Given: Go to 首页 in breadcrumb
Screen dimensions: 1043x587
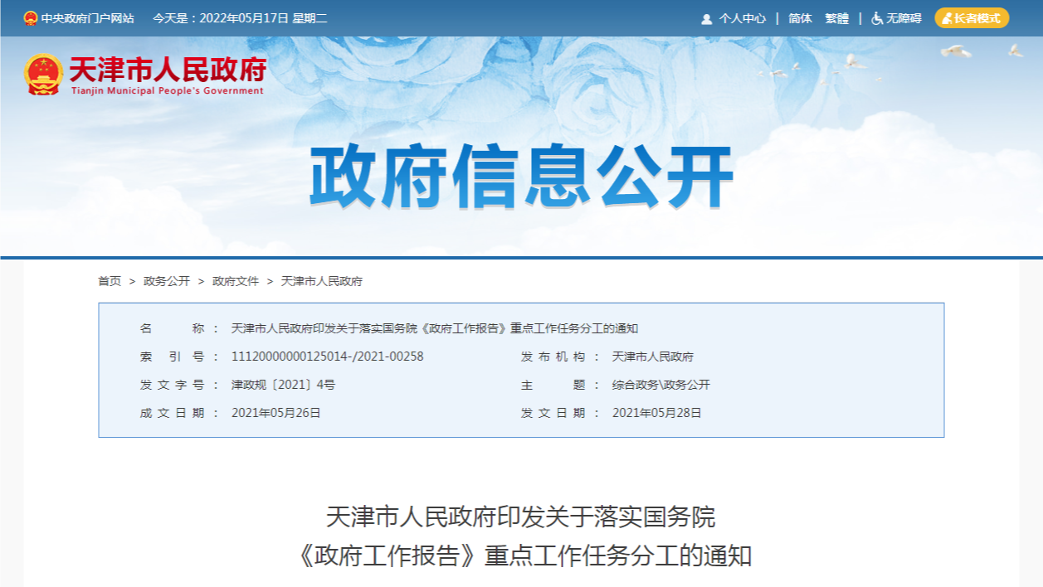Looking at the screenshot, I should (x=110, y=281).
